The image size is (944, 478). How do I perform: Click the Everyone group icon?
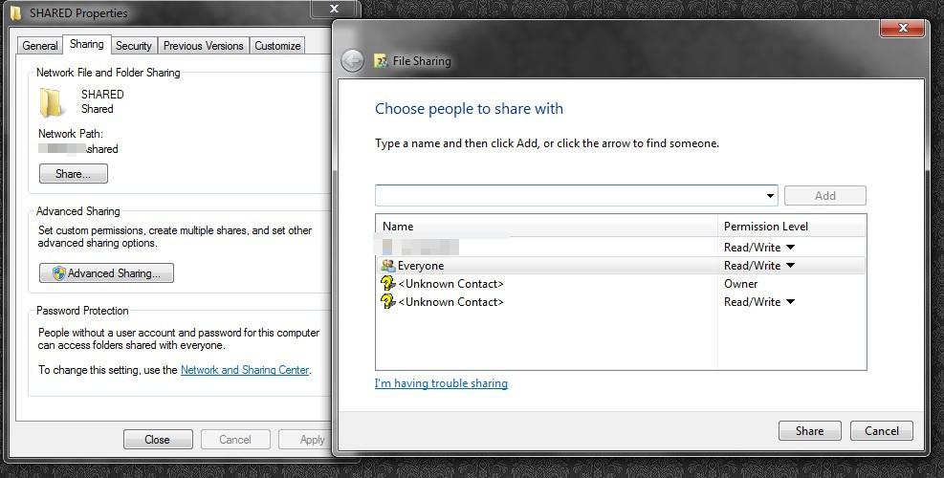point(387,266)
